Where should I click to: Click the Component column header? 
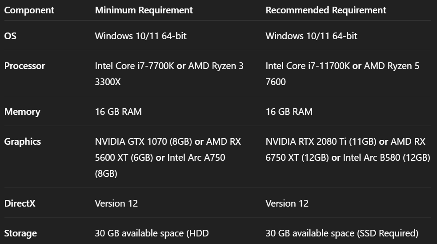(29, 10)
